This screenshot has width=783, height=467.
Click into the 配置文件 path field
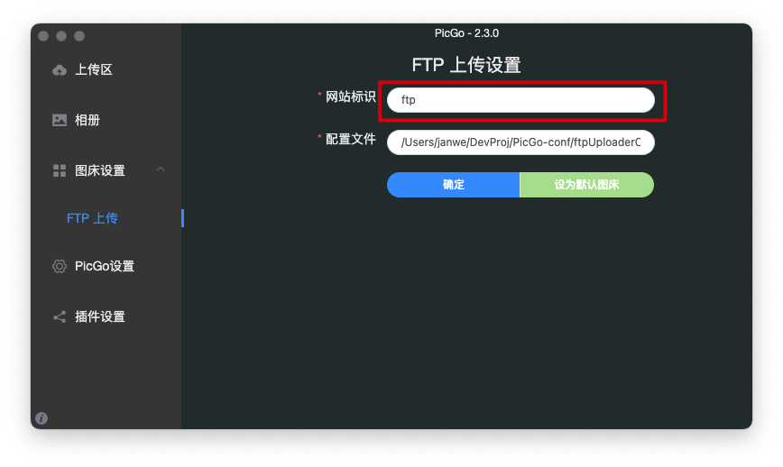tap(520, 142)
